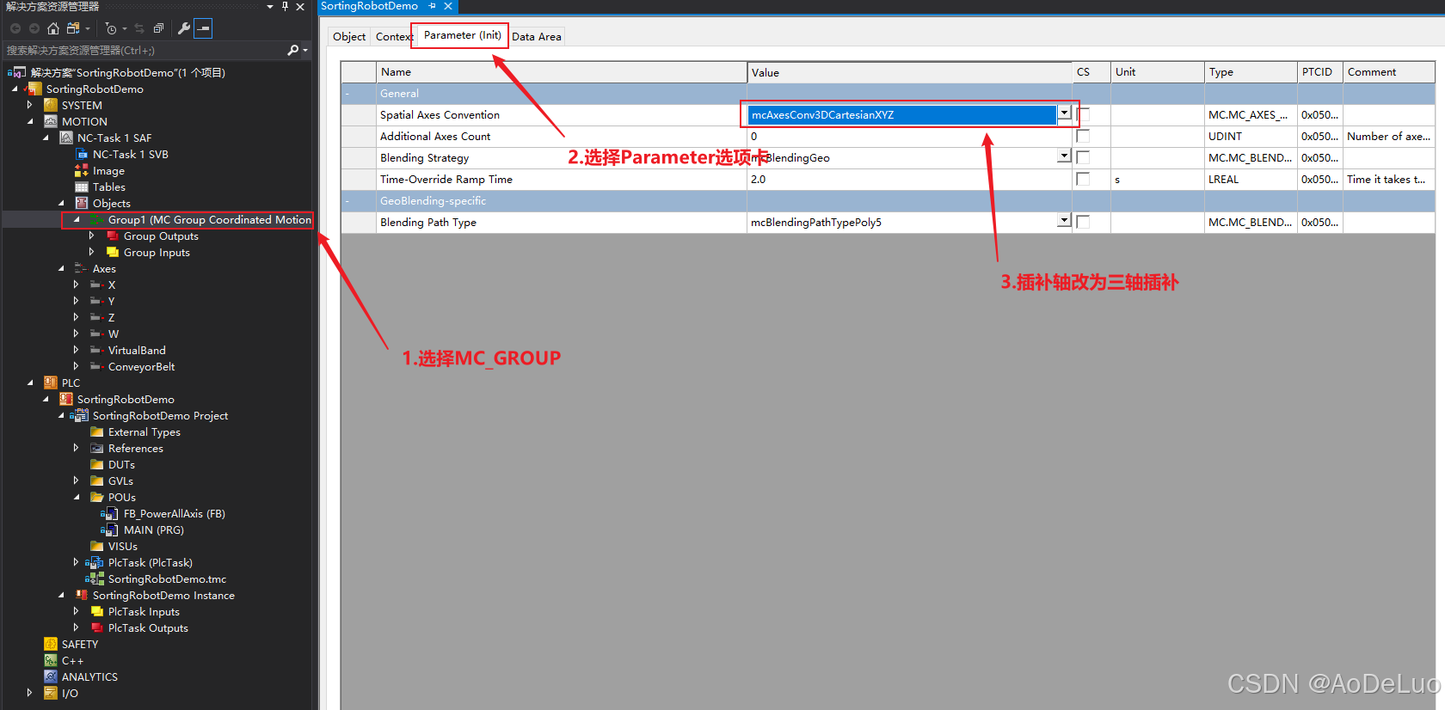Select the FB_PowerAllAxis (FB) icon

[109, 513]
